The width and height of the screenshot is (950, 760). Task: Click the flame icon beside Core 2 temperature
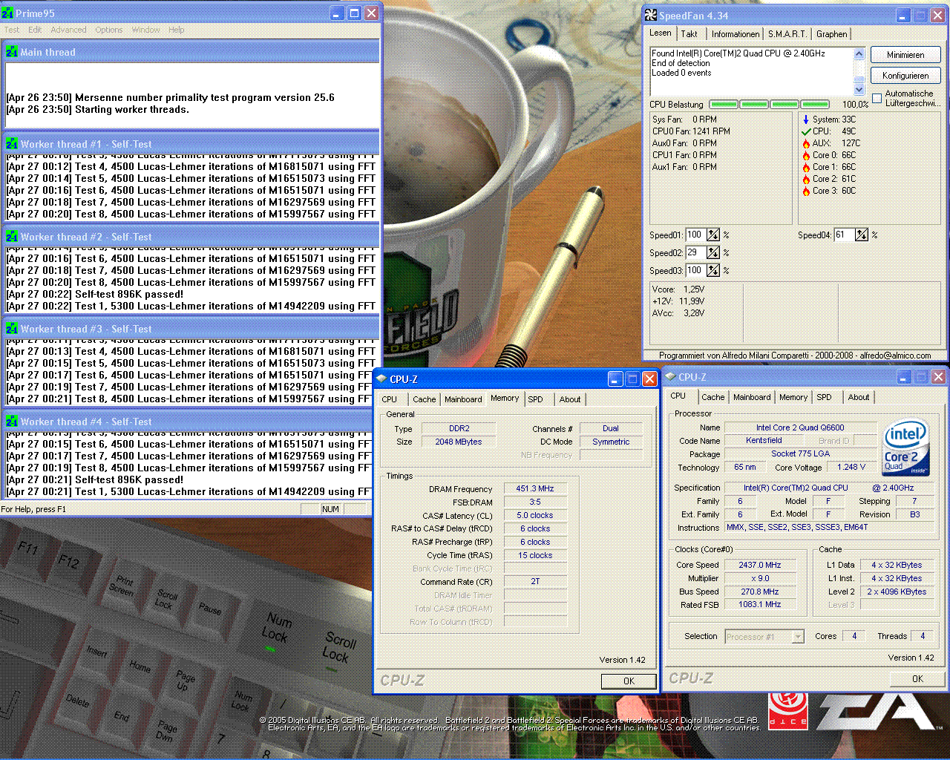[x=806, y=179]
